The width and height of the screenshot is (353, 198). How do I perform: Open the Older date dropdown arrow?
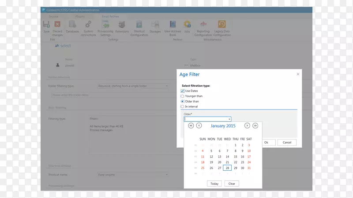pos(229,119)
